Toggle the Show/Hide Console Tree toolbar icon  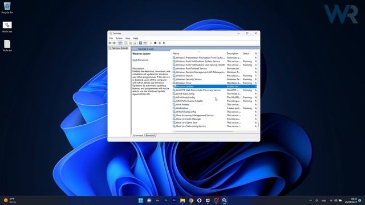point(120,43)
